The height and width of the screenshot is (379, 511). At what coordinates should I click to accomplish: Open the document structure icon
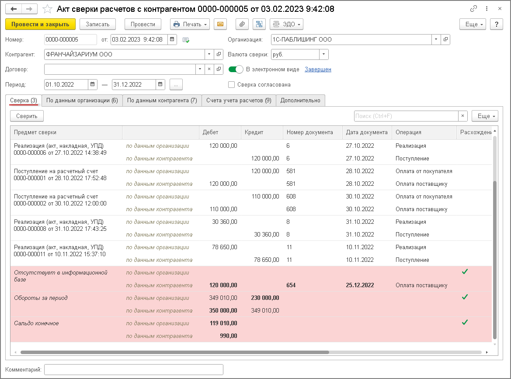pyautogui.click(x=259, y=24)
